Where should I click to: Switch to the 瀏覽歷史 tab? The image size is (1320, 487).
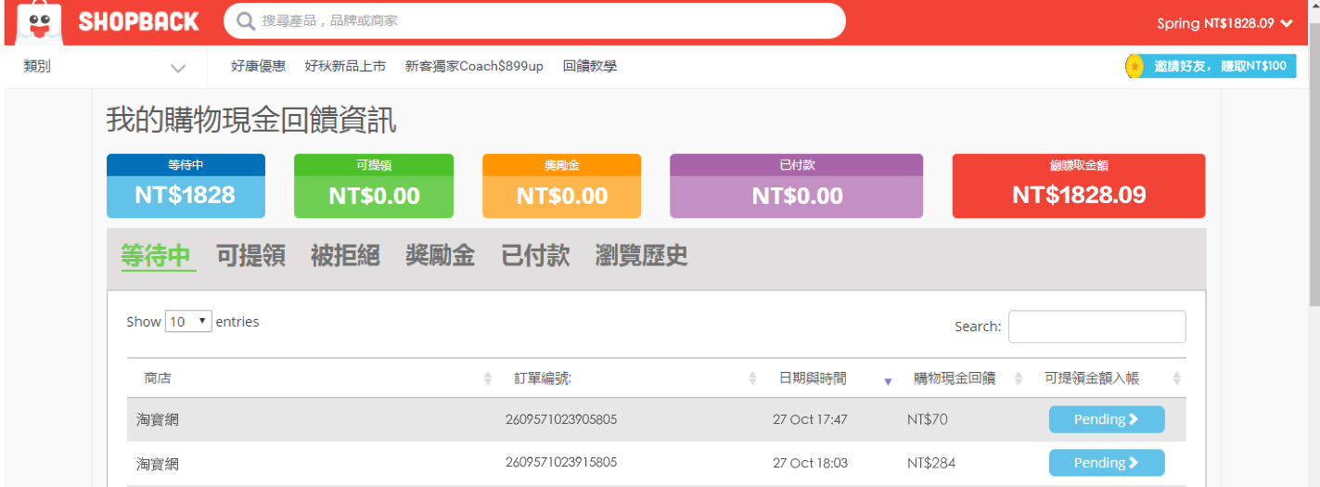coord(642,256)
